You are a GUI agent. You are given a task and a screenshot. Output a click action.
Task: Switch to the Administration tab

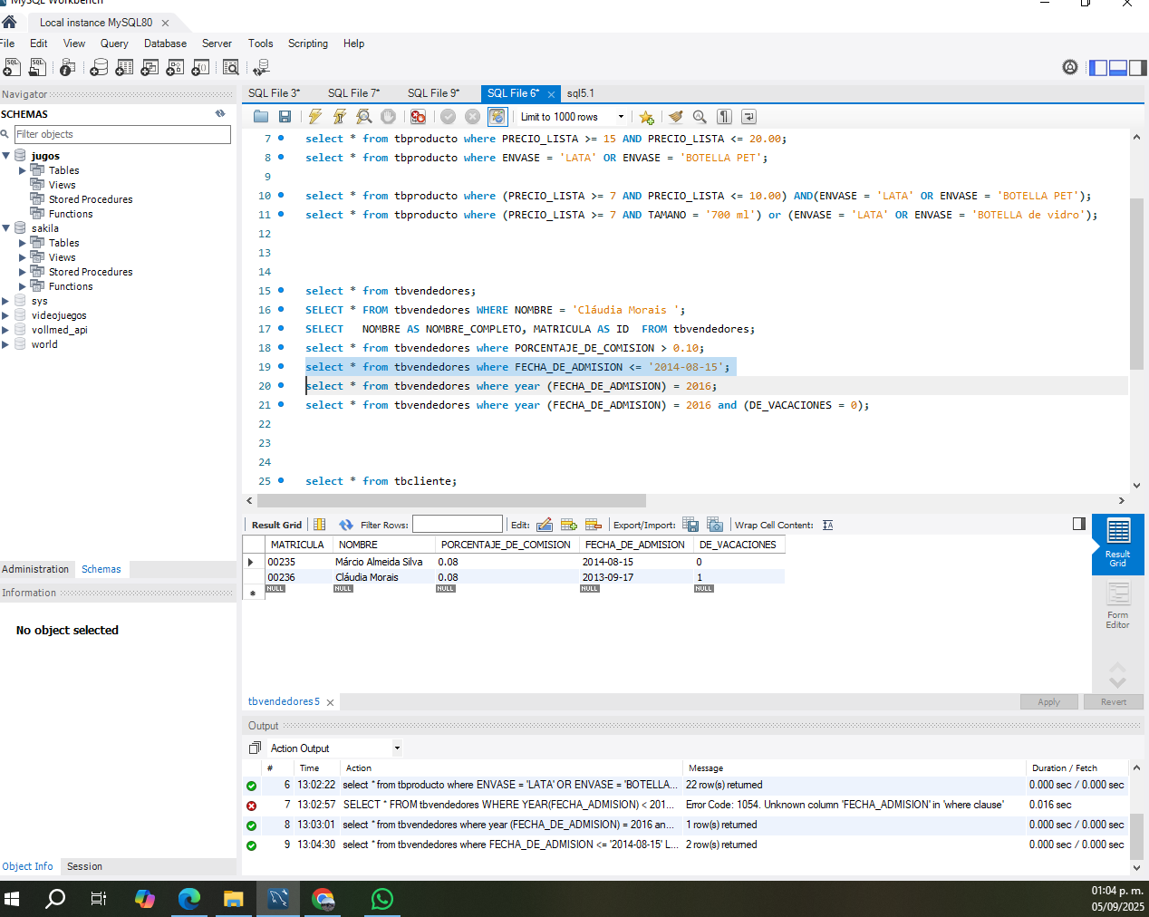pos(35,569)
